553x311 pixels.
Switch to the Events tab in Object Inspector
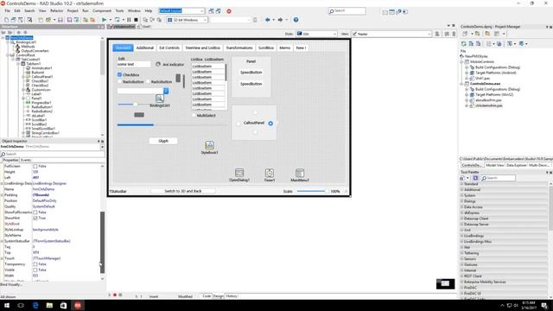click(26, 160)
